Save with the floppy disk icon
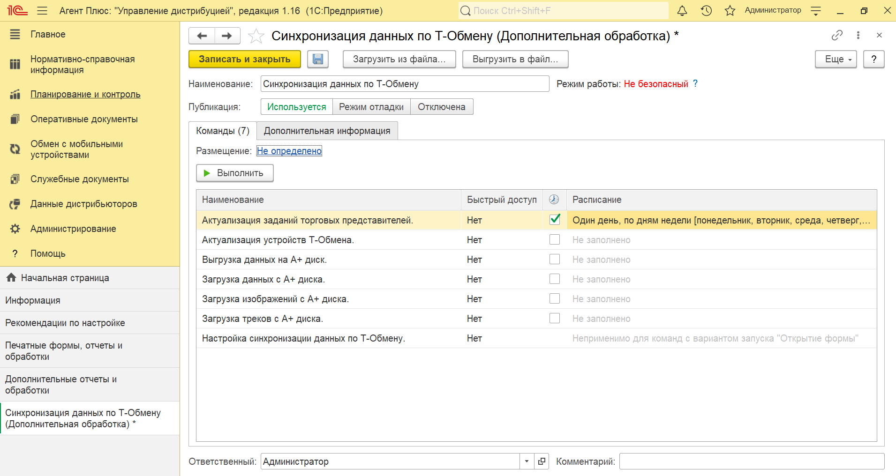The height and width of the screenshot is (476, 896). [x=318, y=59]
